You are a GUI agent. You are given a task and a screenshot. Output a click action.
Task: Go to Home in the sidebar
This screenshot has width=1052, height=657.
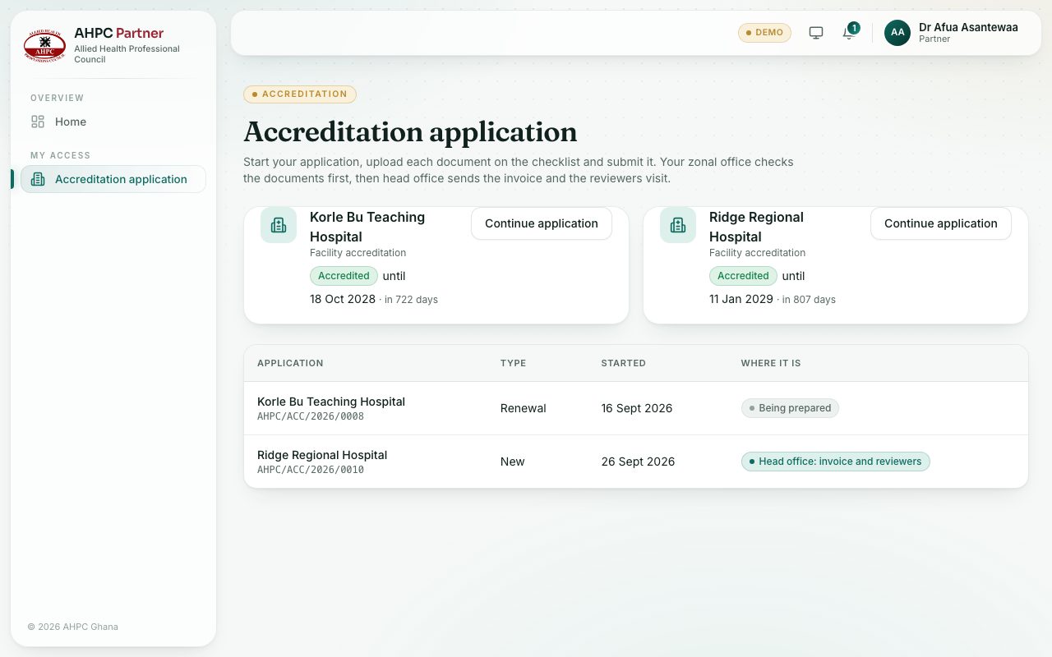point(113,122)
